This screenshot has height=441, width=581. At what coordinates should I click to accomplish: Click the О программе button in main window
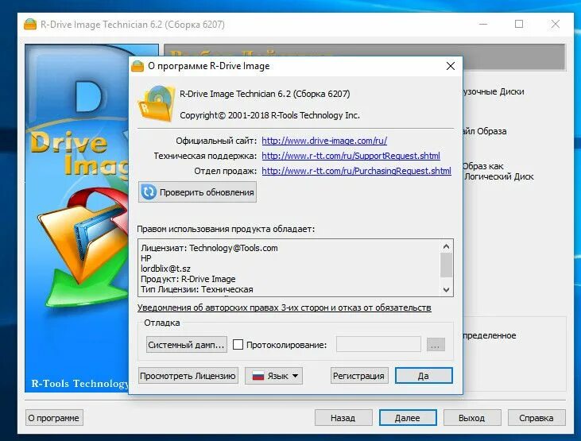54,418
